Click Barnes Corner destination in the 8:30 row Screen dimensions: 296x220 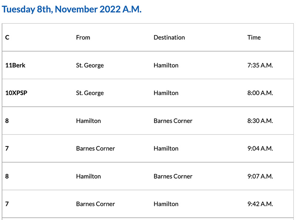pyautogui.click(x=173, y=121)
